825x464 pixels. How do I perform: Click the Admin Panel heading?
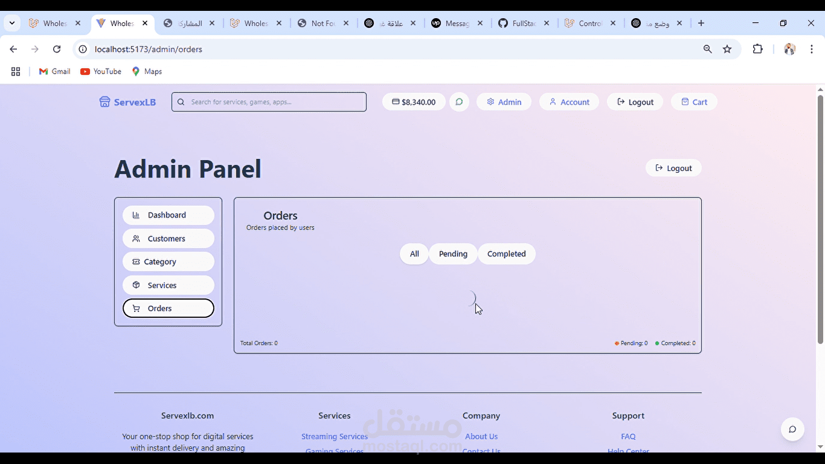pyautogui.click(x=188, y=169)
